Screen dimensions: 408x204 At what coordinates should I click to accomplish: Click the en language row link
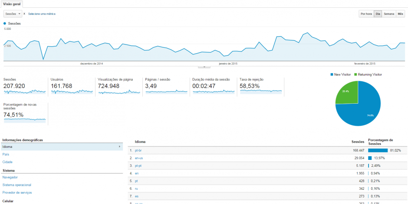[x=136, y=173]
